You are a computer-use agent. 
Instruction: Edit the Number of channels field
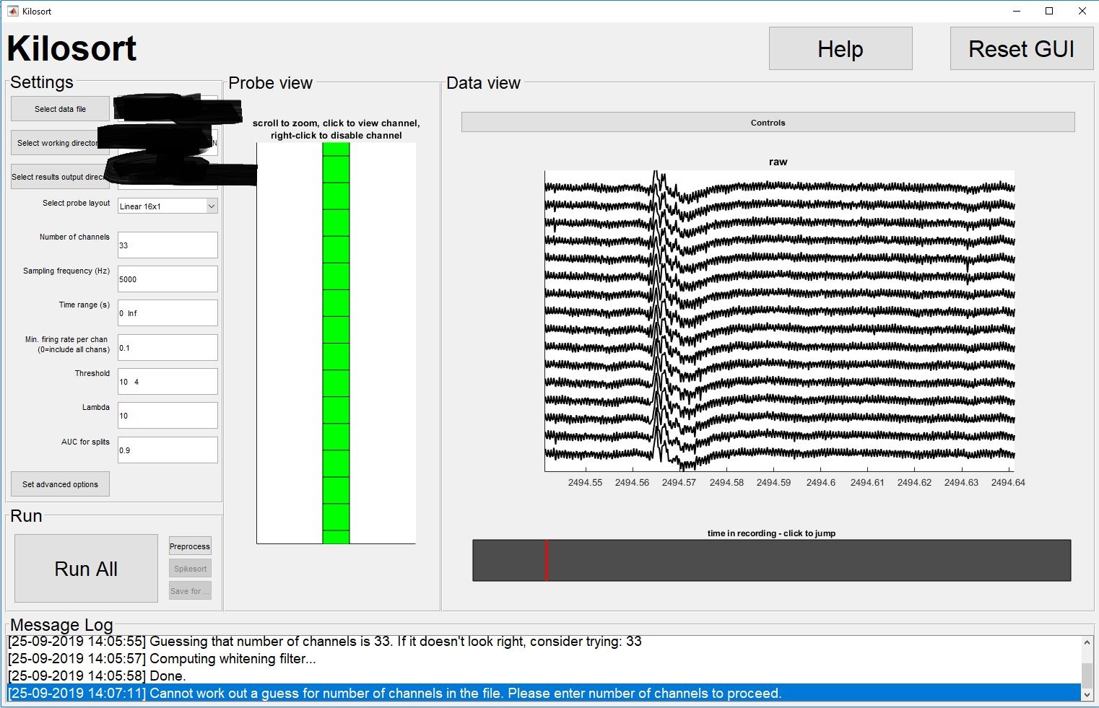tap(167, 245)
